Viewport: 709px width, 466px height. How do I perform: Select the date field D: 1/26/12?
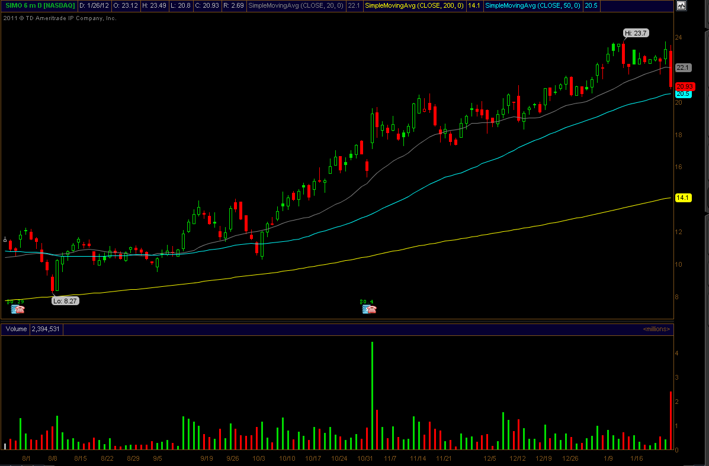click(x=94, y=6)
